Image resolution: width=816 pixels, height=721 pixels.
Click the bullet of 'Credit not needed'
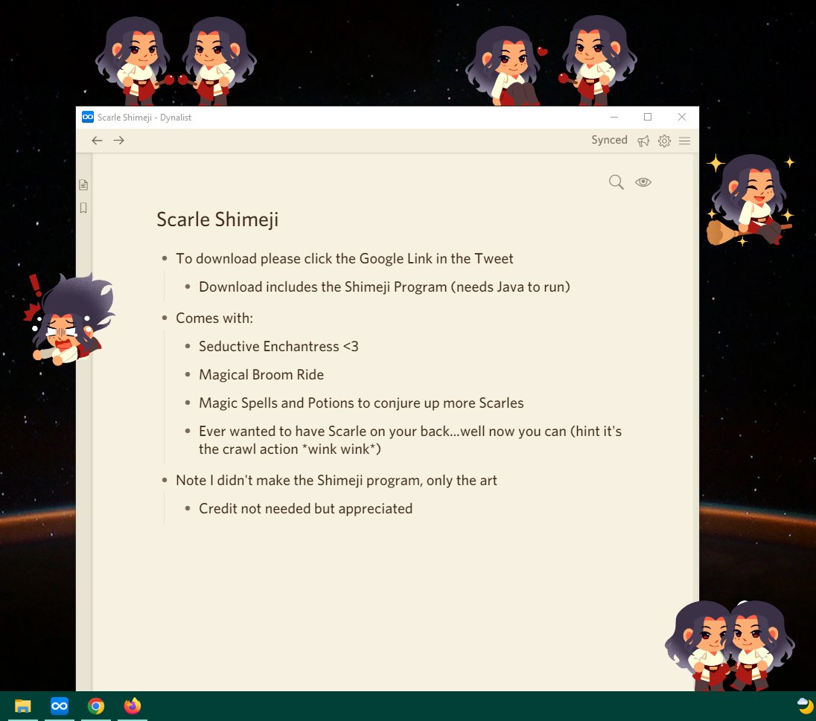click(x=188, y=508)
